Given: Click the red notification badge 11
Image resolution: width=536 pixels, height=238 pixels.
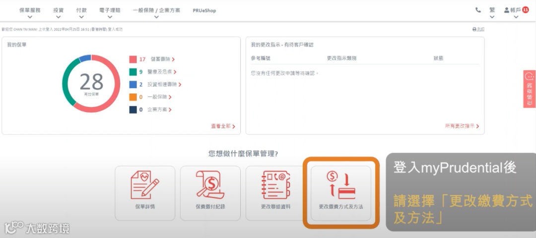Looking at the screenshot, I should click(526, 10).
